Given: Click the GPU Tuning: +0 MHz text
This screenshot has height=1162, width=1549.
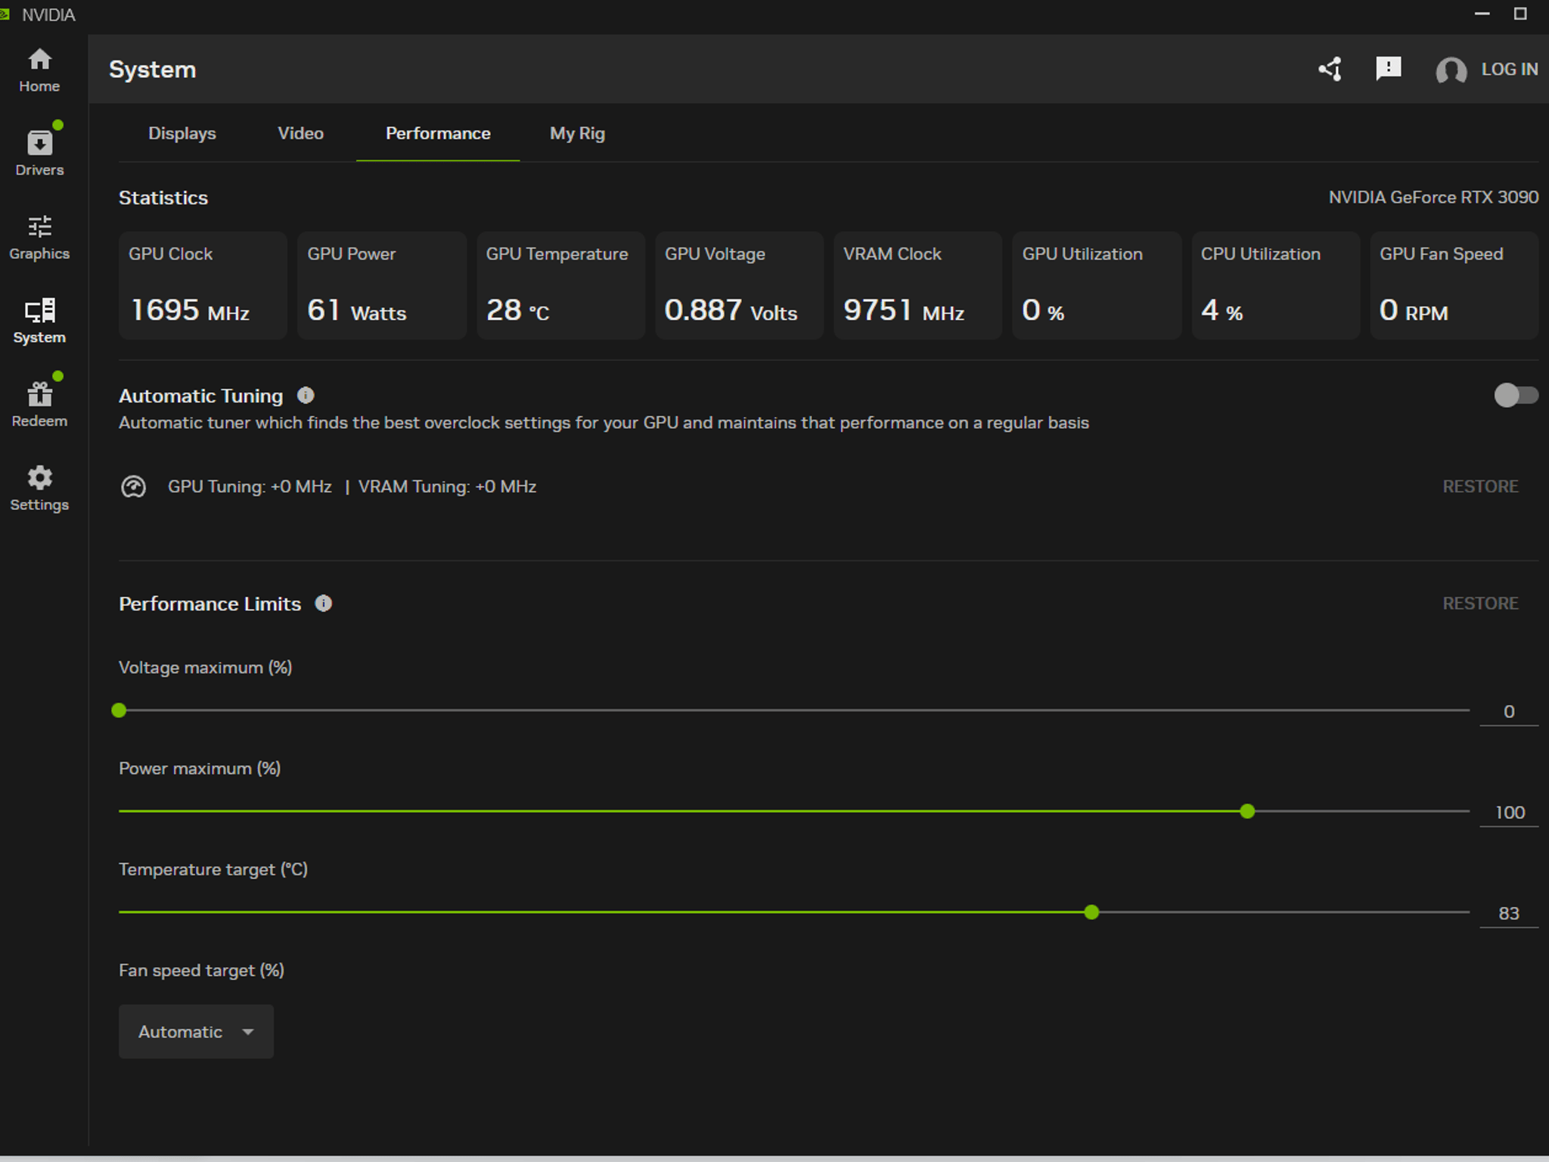Looking at the screenshot, I should coord(250,486).
